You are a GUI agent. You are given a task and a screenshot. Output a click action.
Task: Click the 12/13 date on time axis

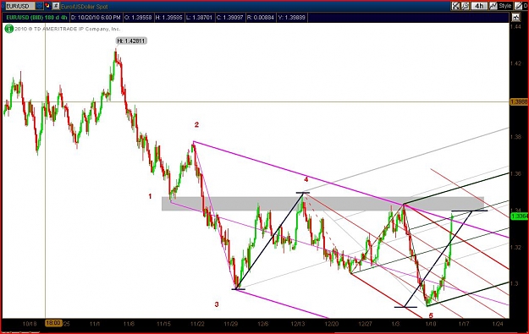coord(298,324)
